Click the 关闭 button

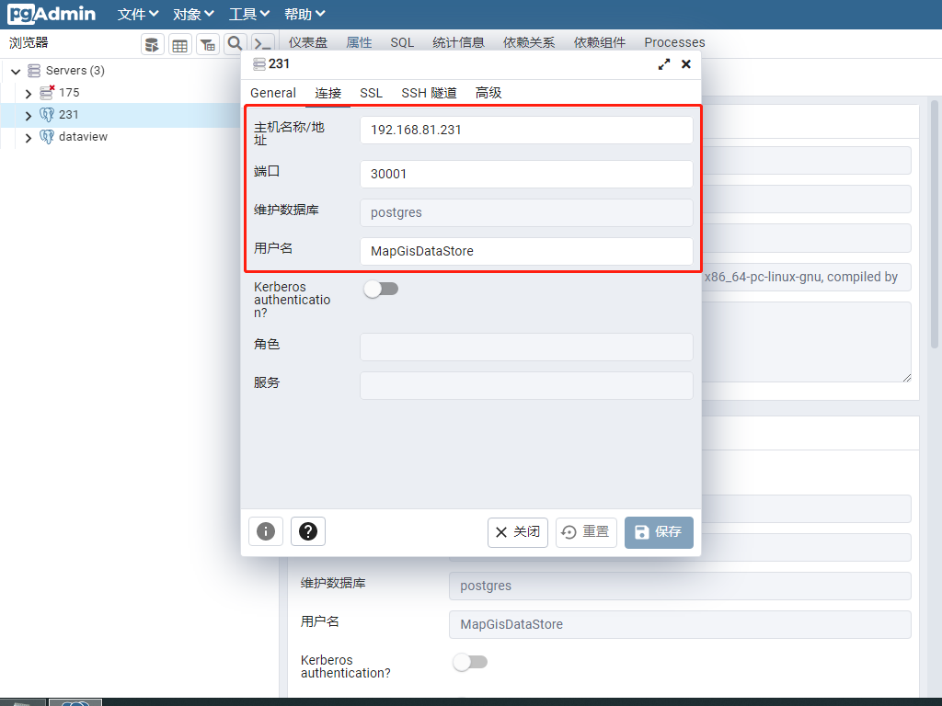pyautogui.click(x=518, y=532)
